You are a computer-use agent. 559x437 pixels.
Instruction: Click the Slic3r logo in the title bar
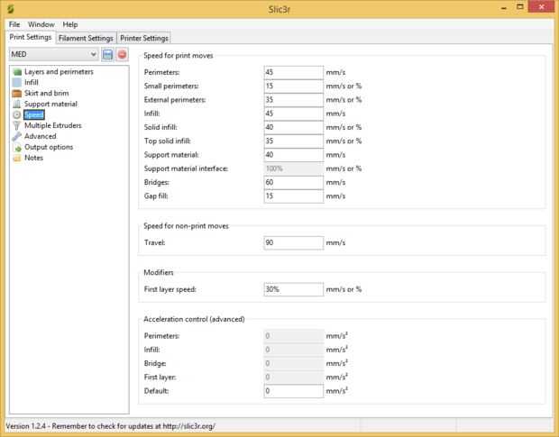click(10, 9)
